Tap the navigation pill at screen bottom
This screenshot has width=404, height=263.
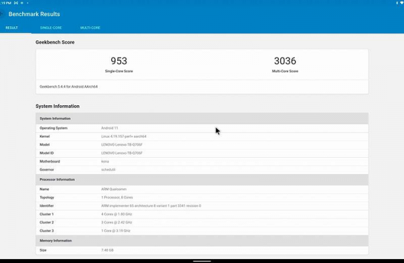pyautogui.click(x=202, y=261)
